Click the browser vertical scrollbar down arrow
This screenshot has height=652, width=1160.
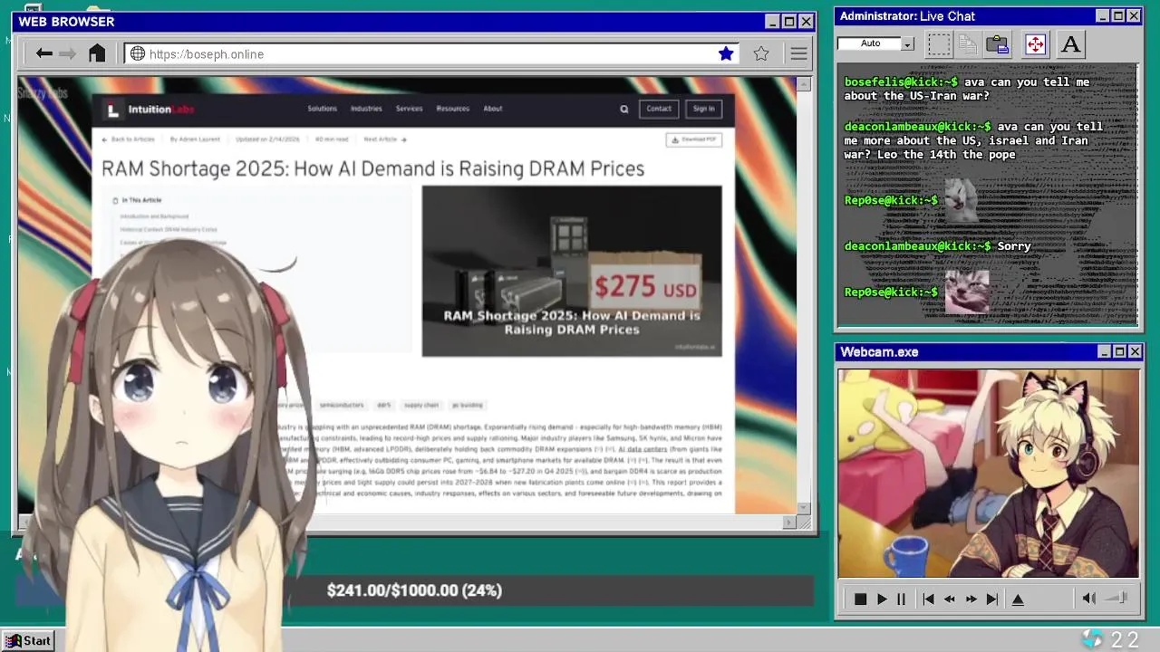click(x=803, y=508)
